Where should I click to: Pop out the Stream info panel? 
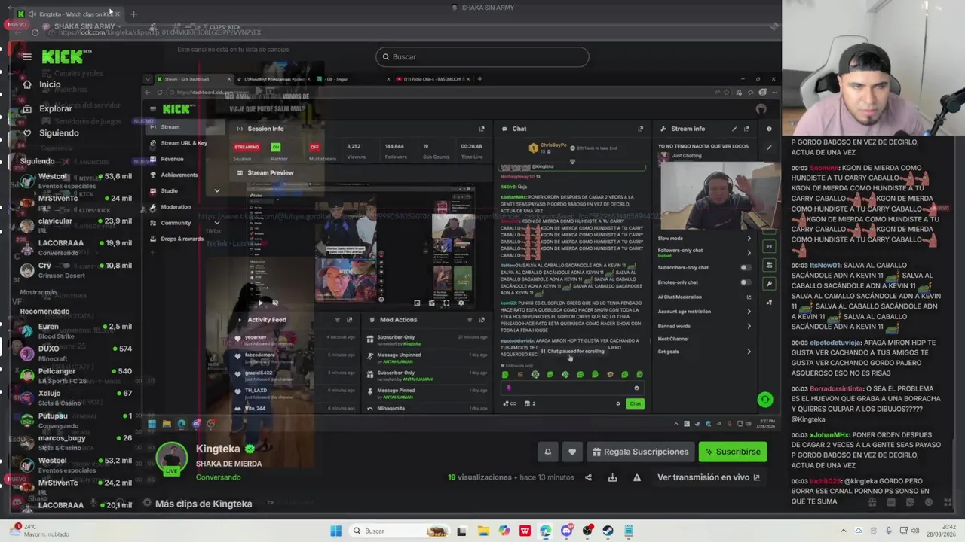[747, 129]
